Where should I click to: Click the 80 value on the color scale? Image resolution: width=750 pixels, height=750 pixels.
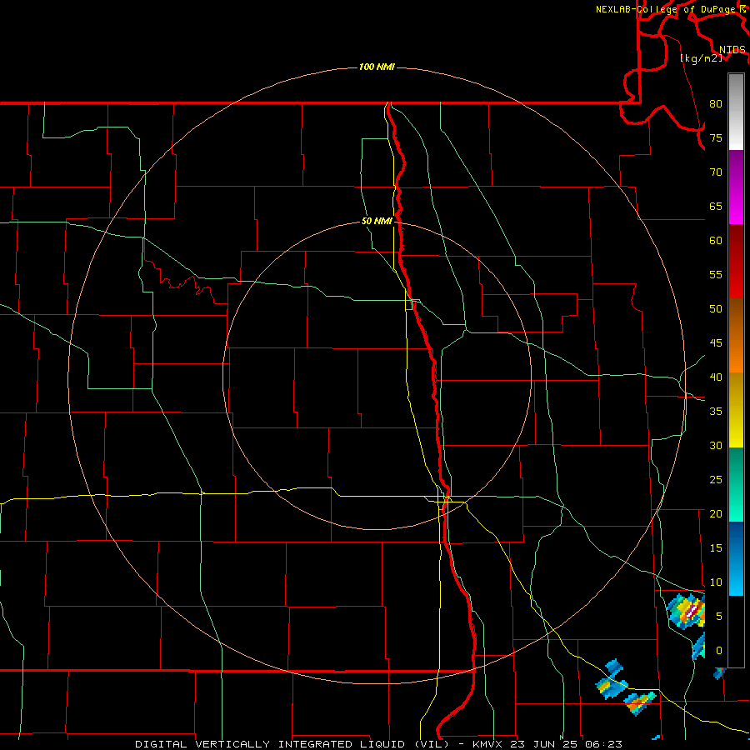[x=716, y=104]
